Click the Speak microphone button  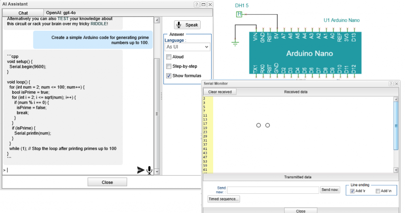pos(187,25)
